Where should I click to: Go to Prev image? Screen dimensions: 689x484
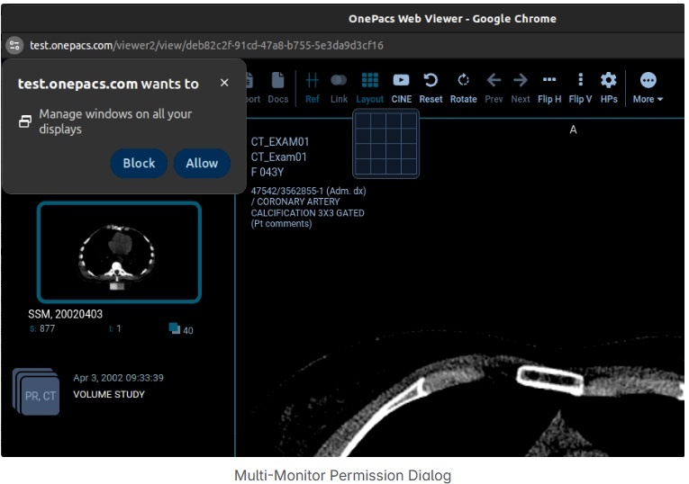(494, 88)
